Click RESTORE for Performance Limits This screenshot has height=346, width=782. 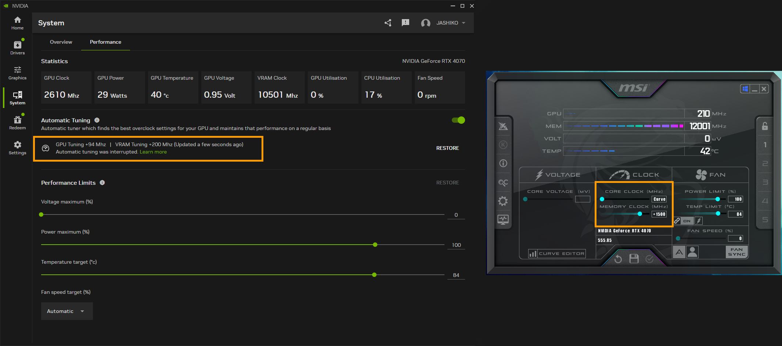click(447, 183)
